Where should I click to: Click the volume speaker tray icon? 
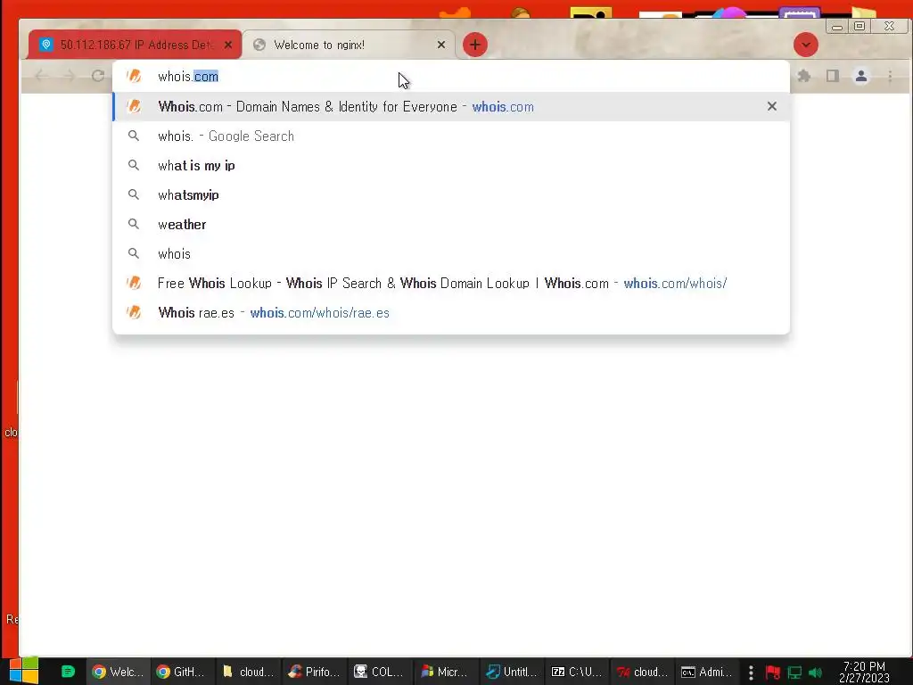815,673
